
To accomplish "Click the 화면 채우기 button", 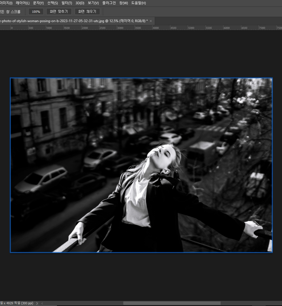I will tap(87, 12).
